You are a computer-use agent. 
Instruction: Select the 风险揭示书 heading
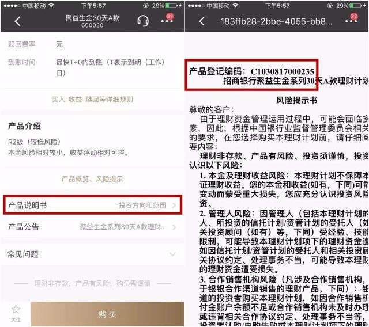(x=296, y=100)
